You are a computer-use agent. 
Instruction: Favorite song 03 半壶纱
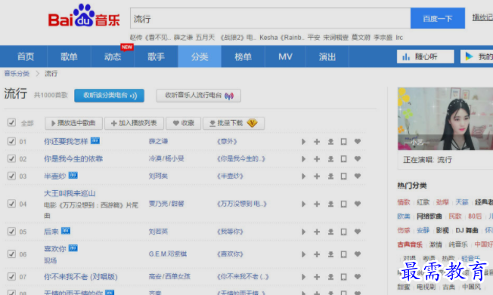[x=358, y=176]
